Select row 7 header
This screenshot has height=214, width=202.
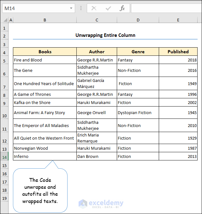tap(4, 84)
